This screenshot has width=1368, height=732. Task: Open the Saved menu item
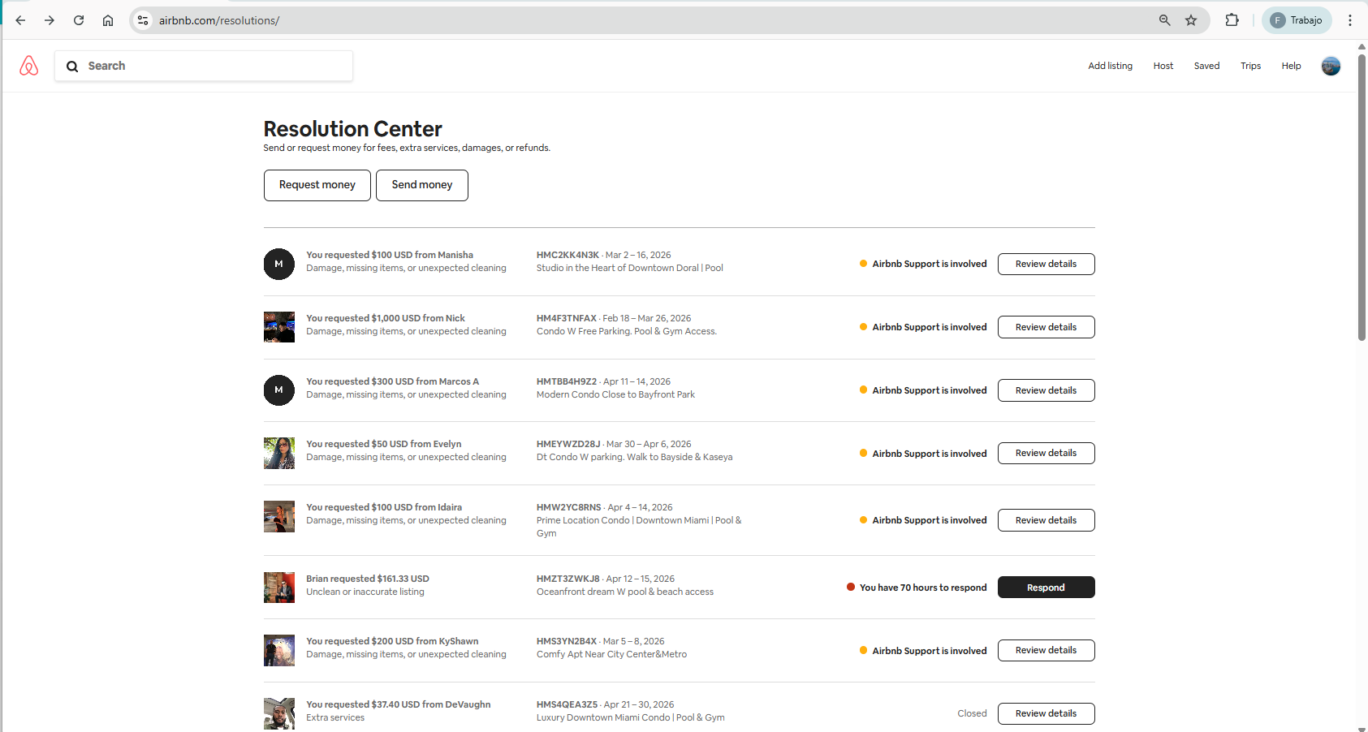pos(1206,66)
